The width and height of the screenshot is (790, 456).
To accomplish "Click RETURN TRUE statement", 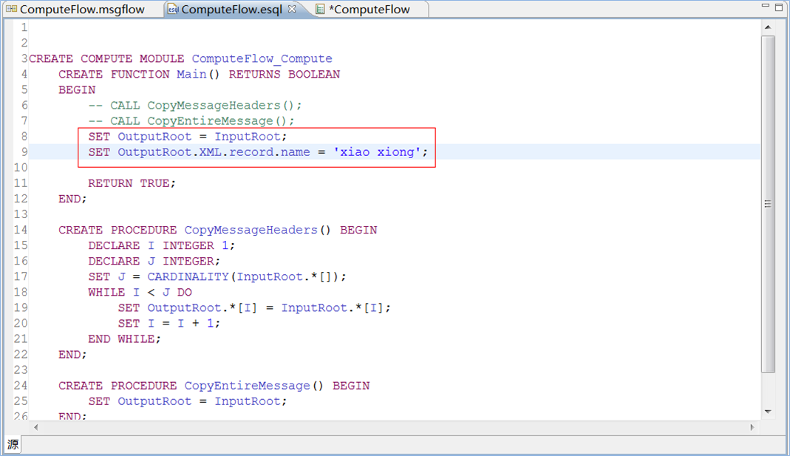I will pyautogui.click(x=132, y=183).
